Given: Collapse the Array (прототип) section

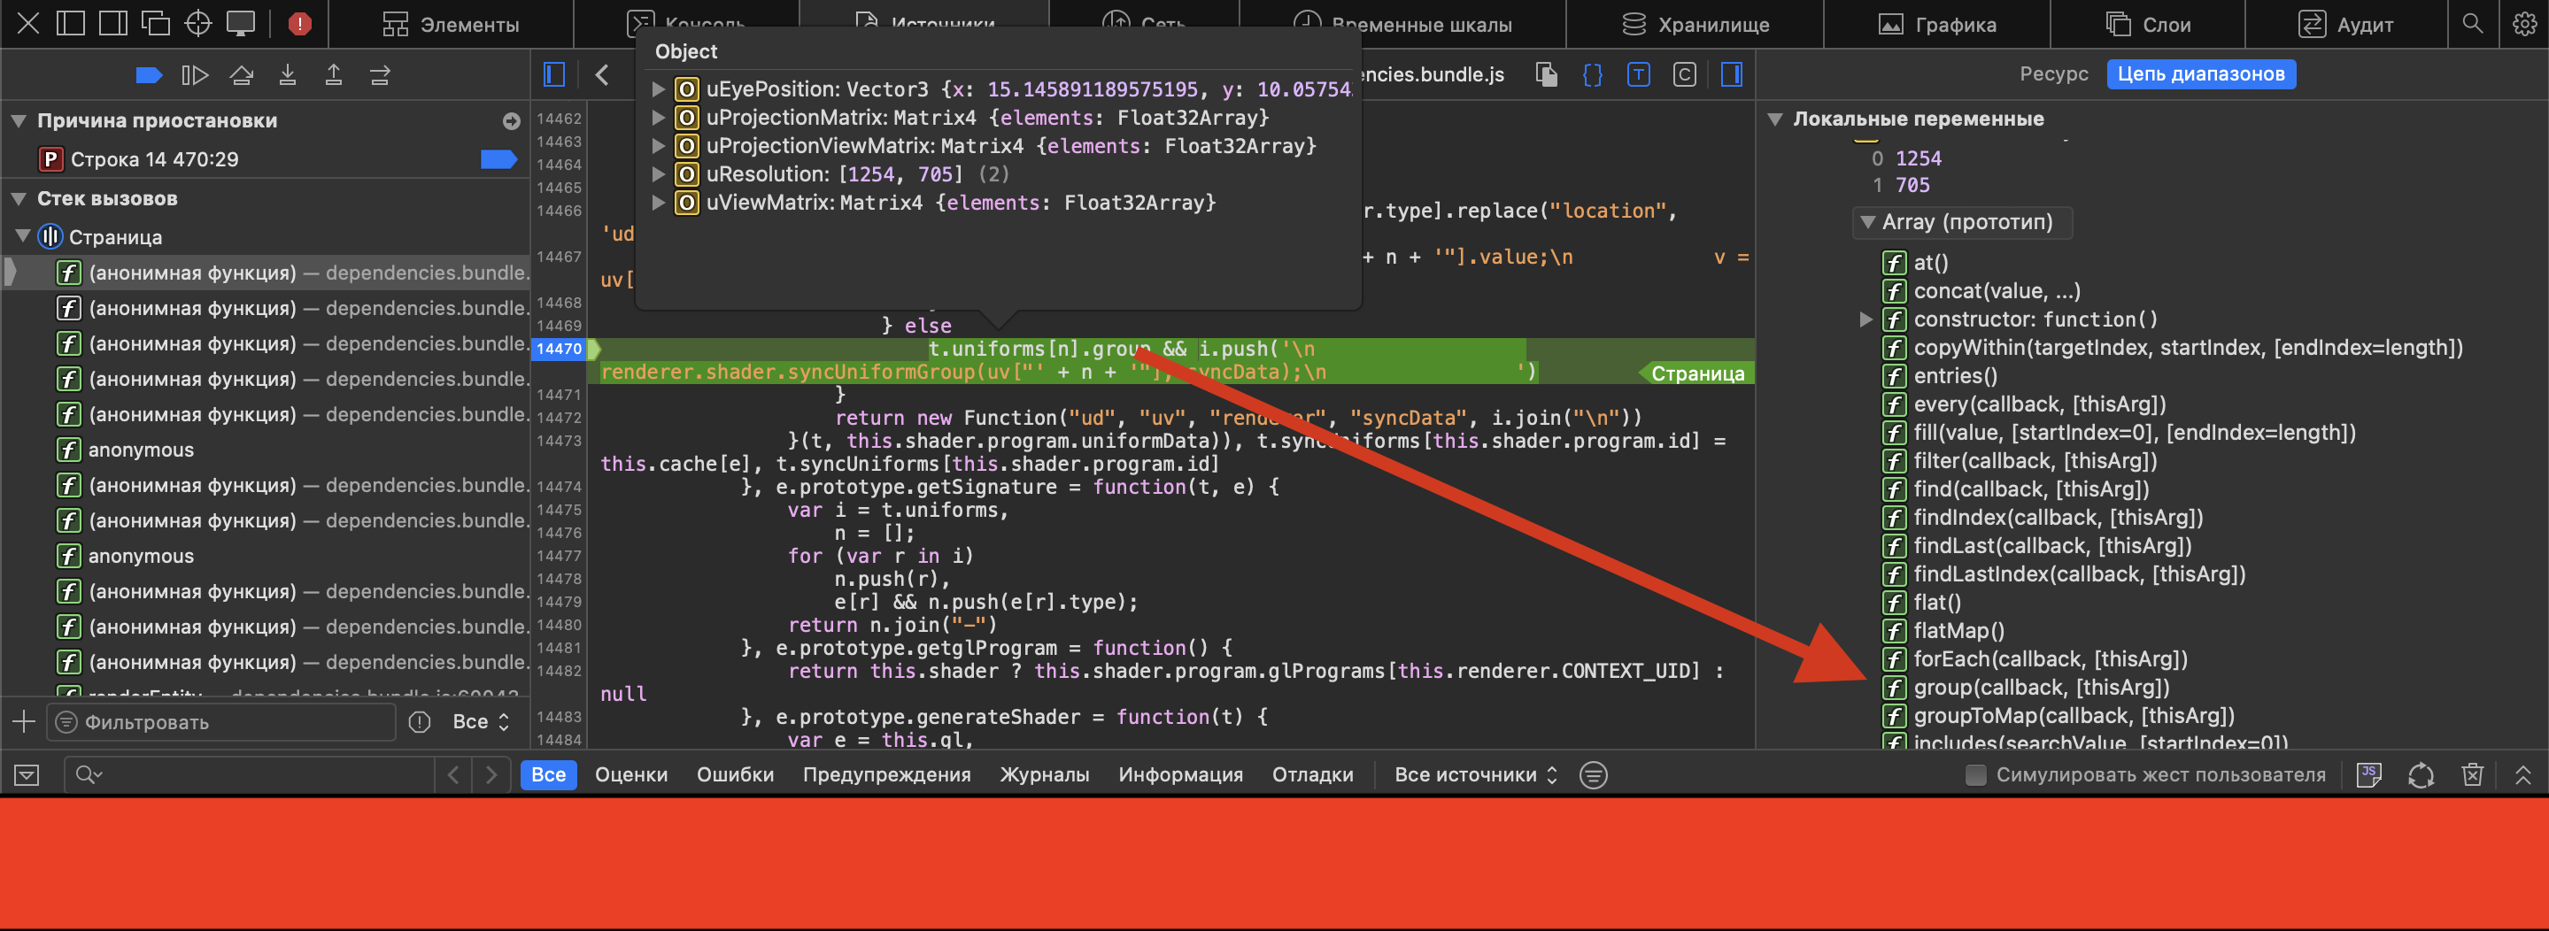Looking at the screenshot, I should coord(1866,221).
